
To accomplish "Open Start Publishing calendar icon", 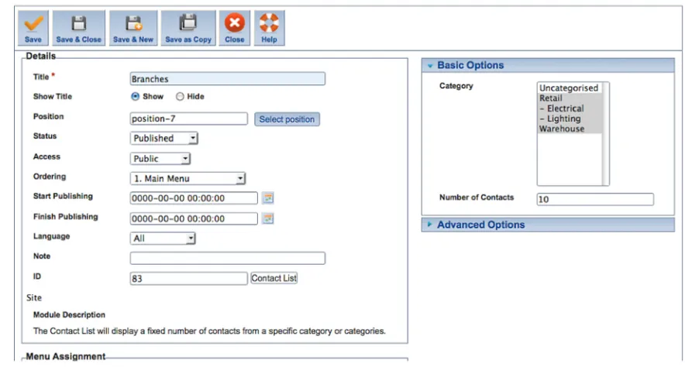I will point(268,198).
